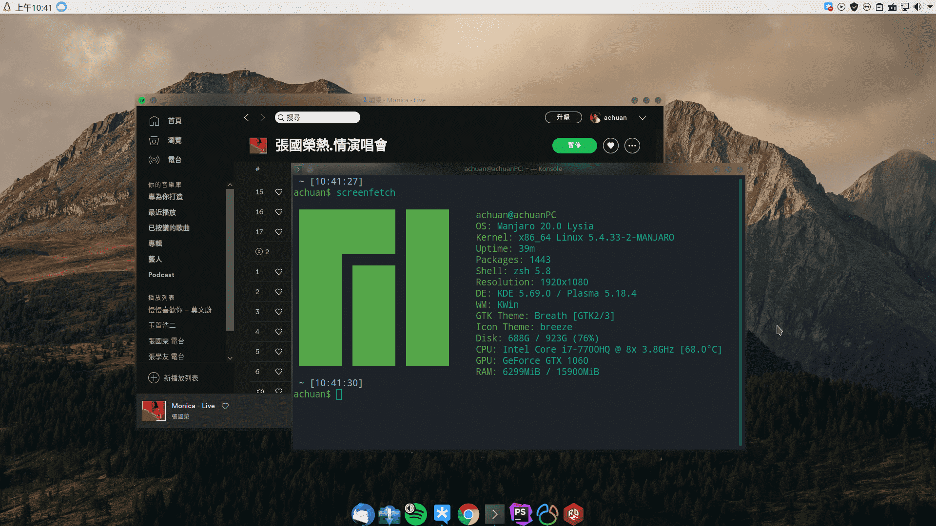Open the Spotify Home (首頁) icon
The width and height of the screenshot is (936, 526).
click(x=154, y=121)
